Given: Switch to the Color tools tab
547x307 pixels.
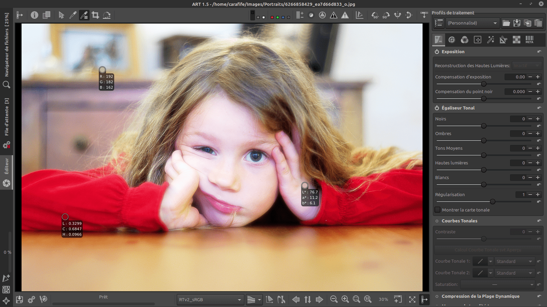Looking at the screenshot, I should (x=465, y=40).
